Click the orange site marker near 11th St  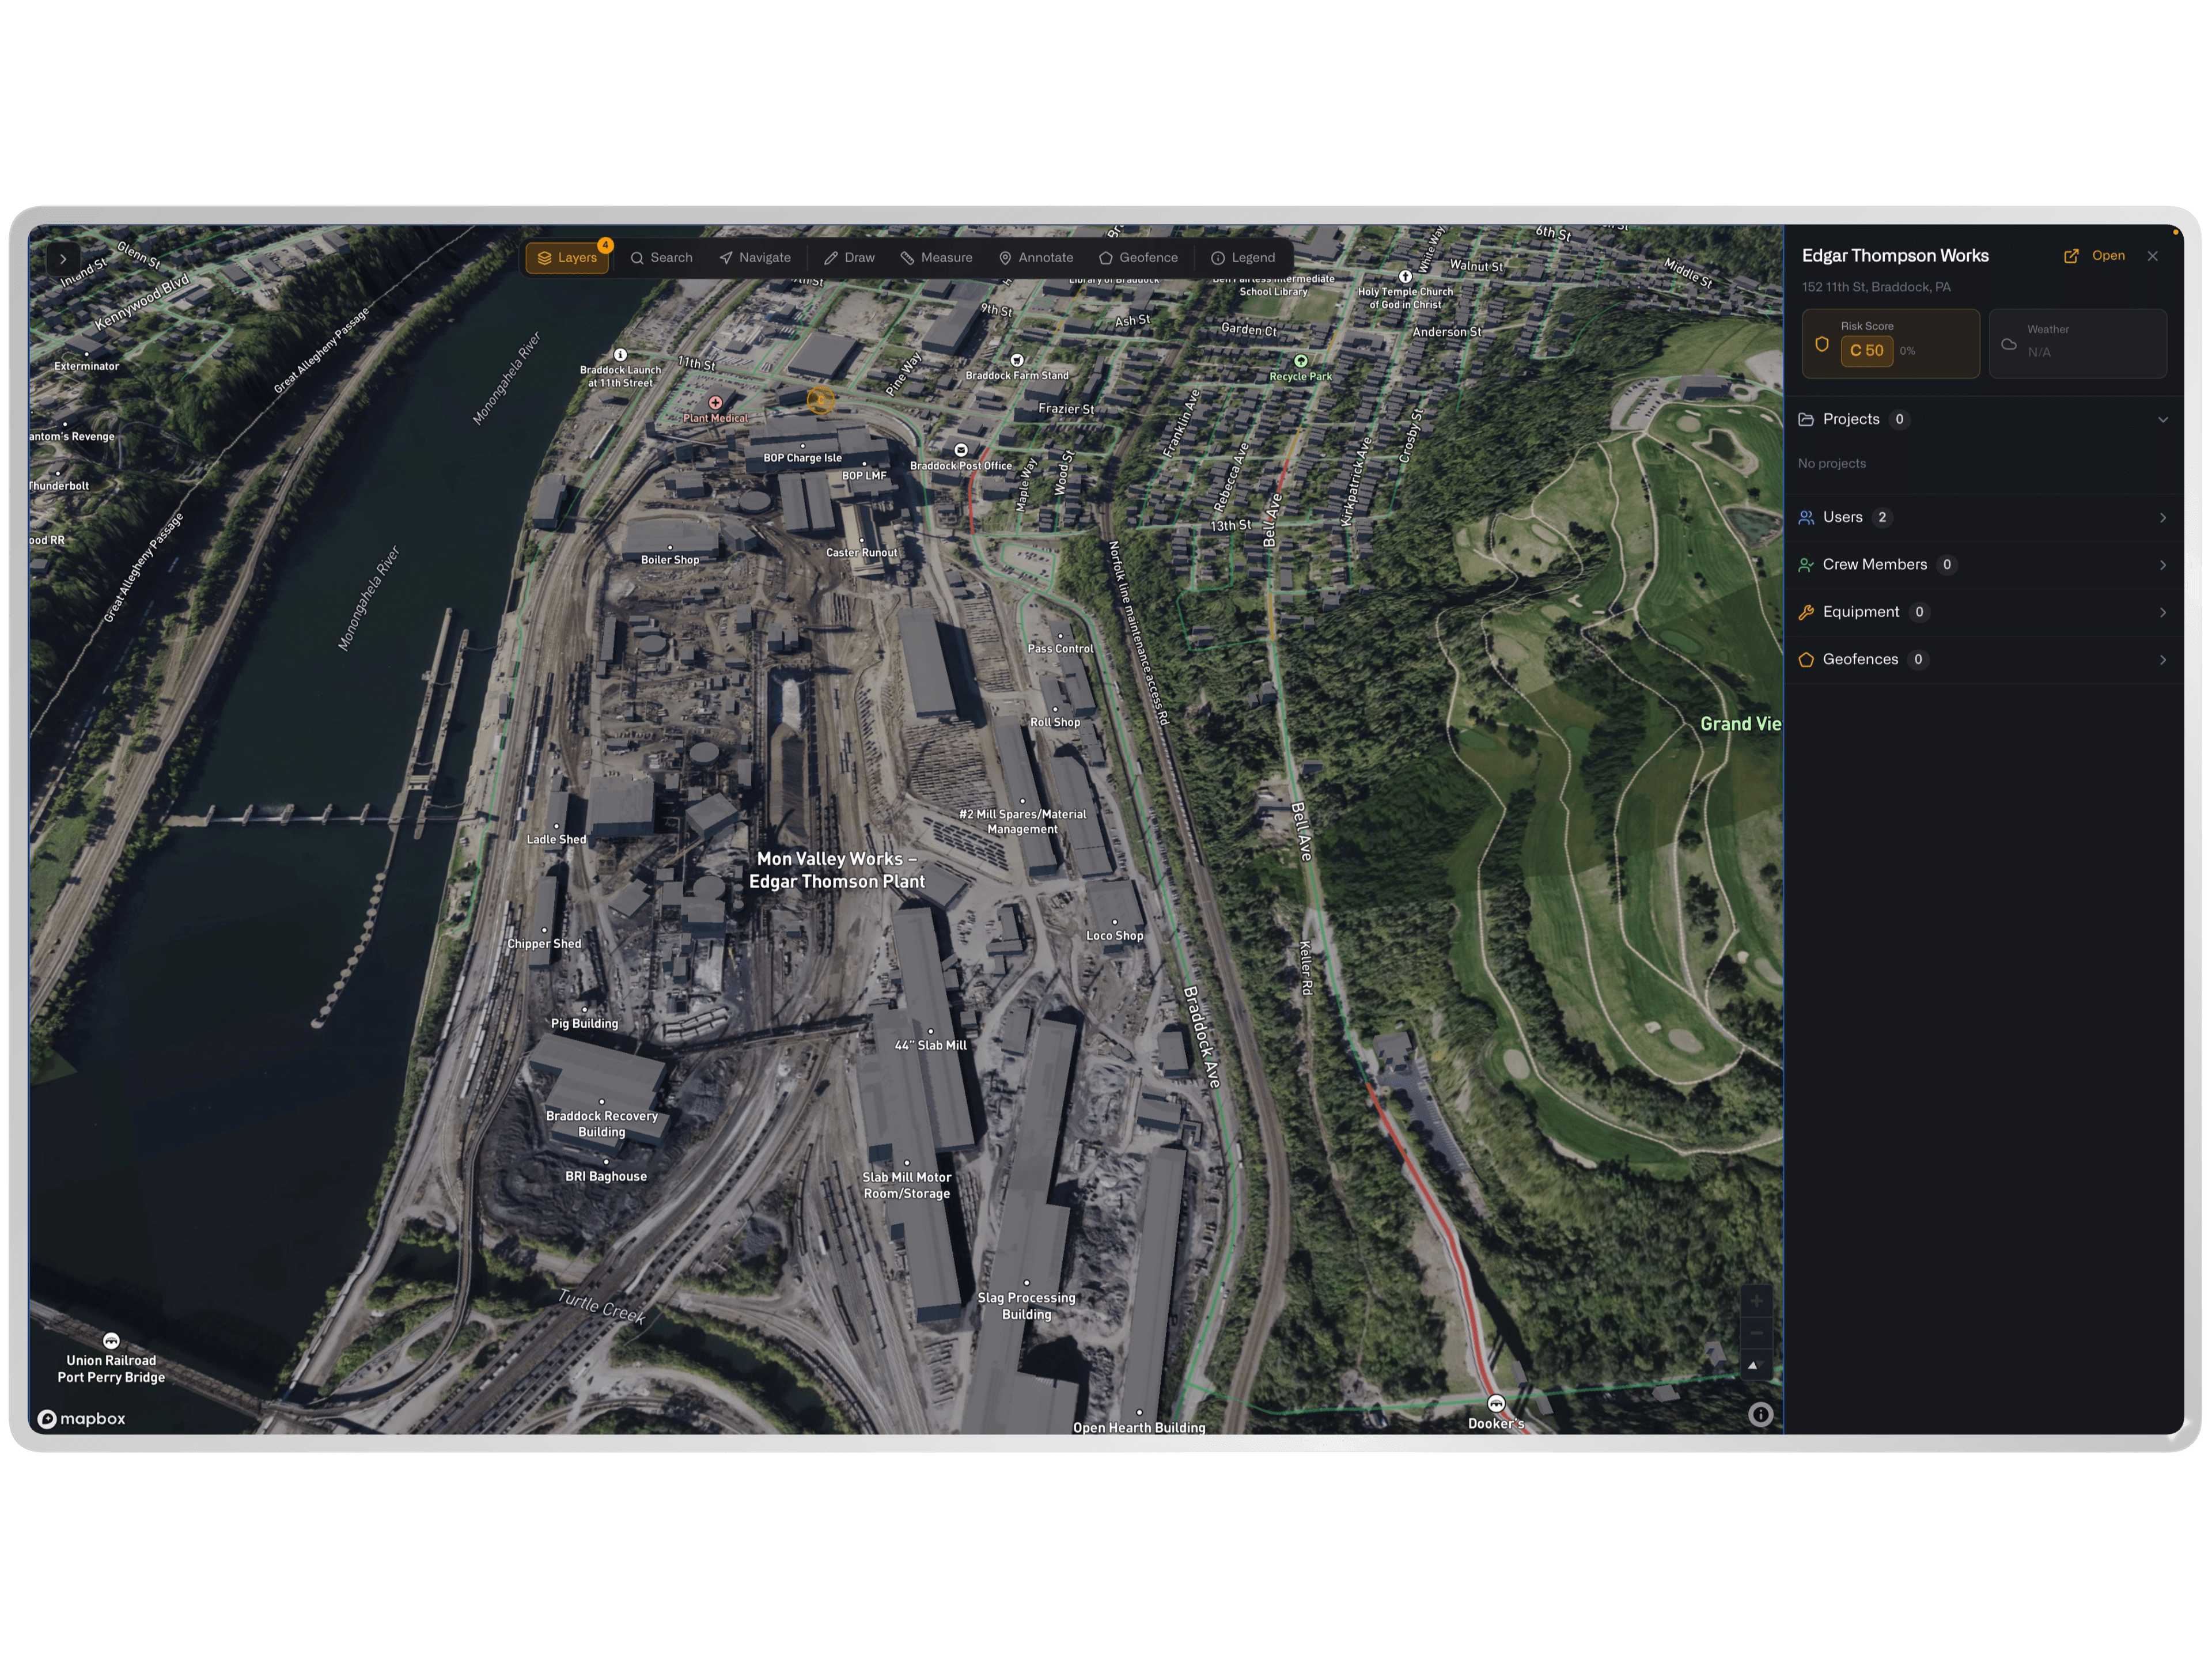pyautogui.click(x=821, y=401)
